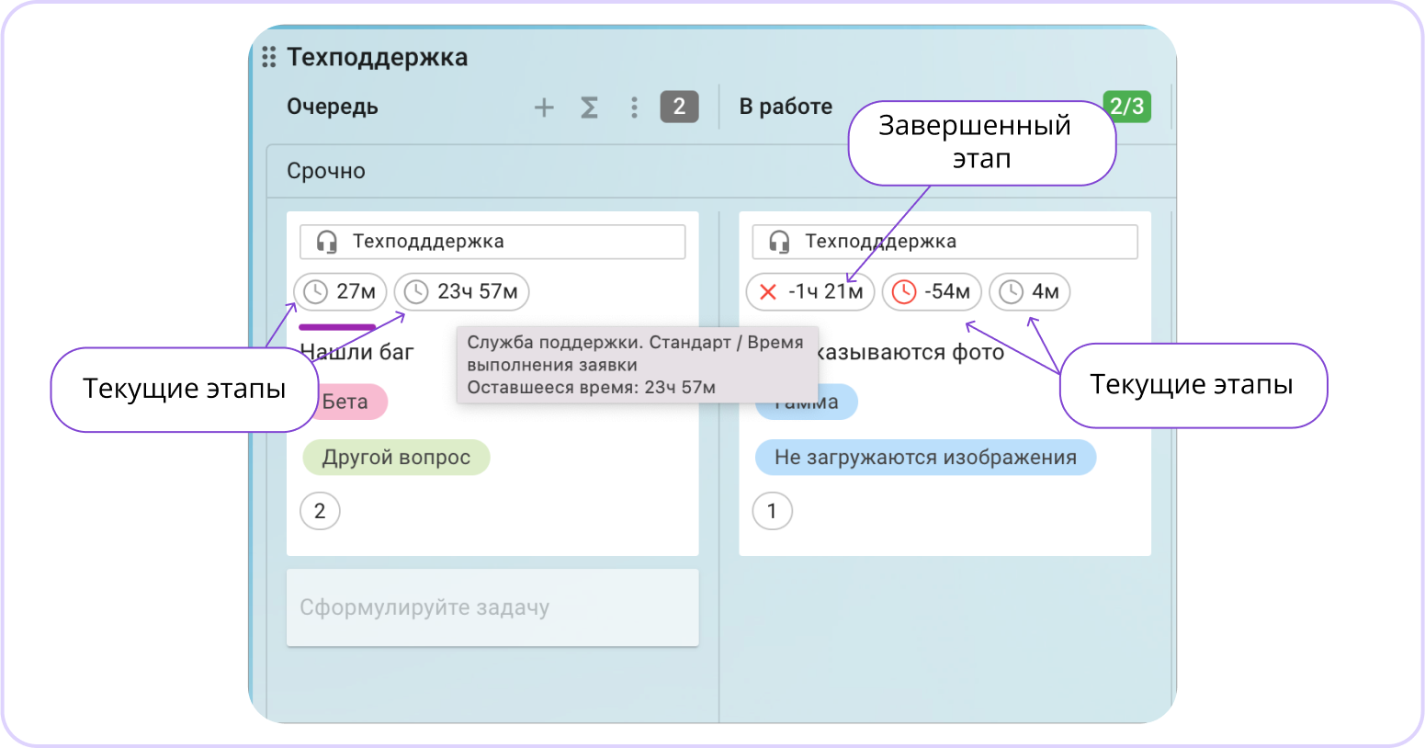Click the circled counter 2 on Нашли баг card

320,511
